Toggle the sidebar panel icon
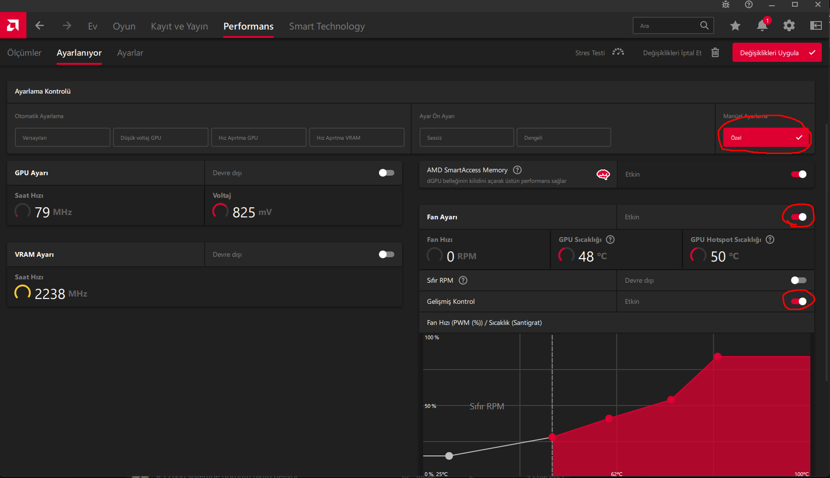 click(x=816, y=26)
